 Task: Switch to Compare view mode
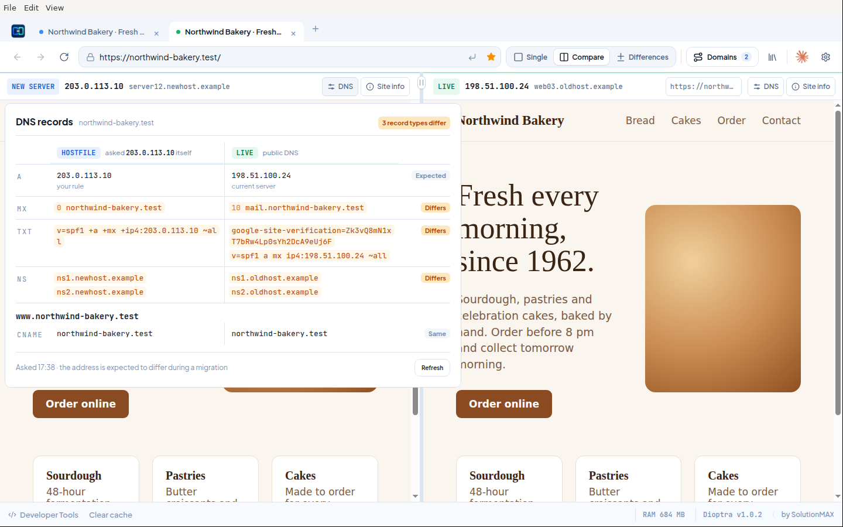click(x=582, y=57)
